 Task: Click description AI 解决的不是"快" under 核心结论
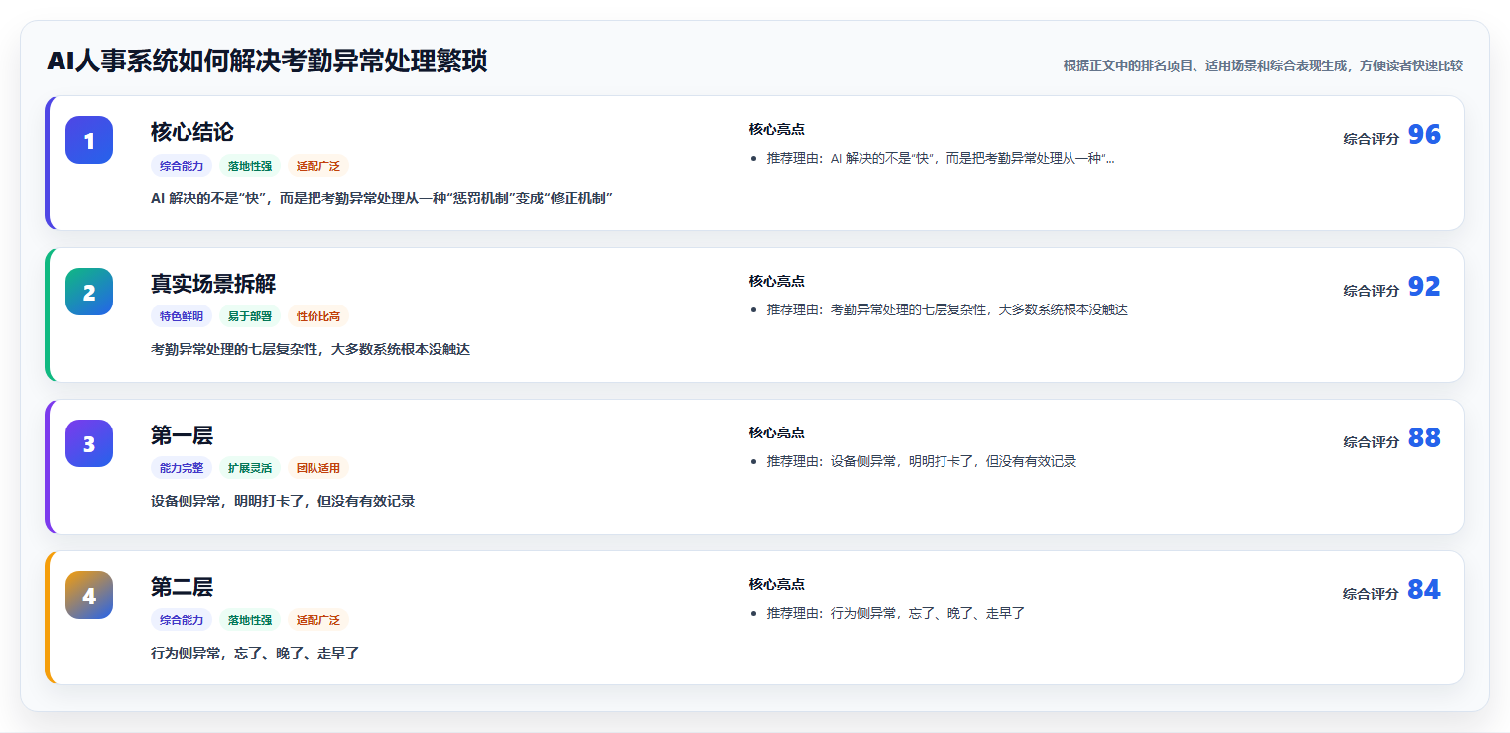point(382,198)
